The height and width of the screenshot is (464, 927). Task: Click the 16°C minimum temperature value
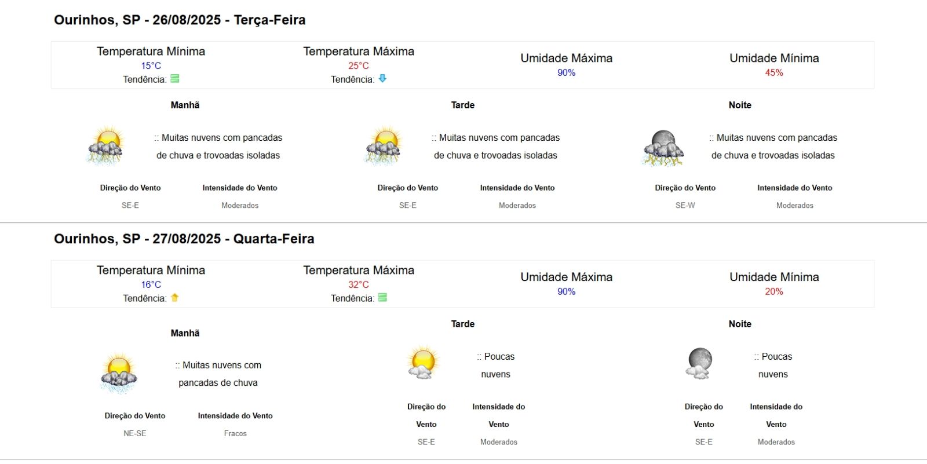click(x=151, y=284)
